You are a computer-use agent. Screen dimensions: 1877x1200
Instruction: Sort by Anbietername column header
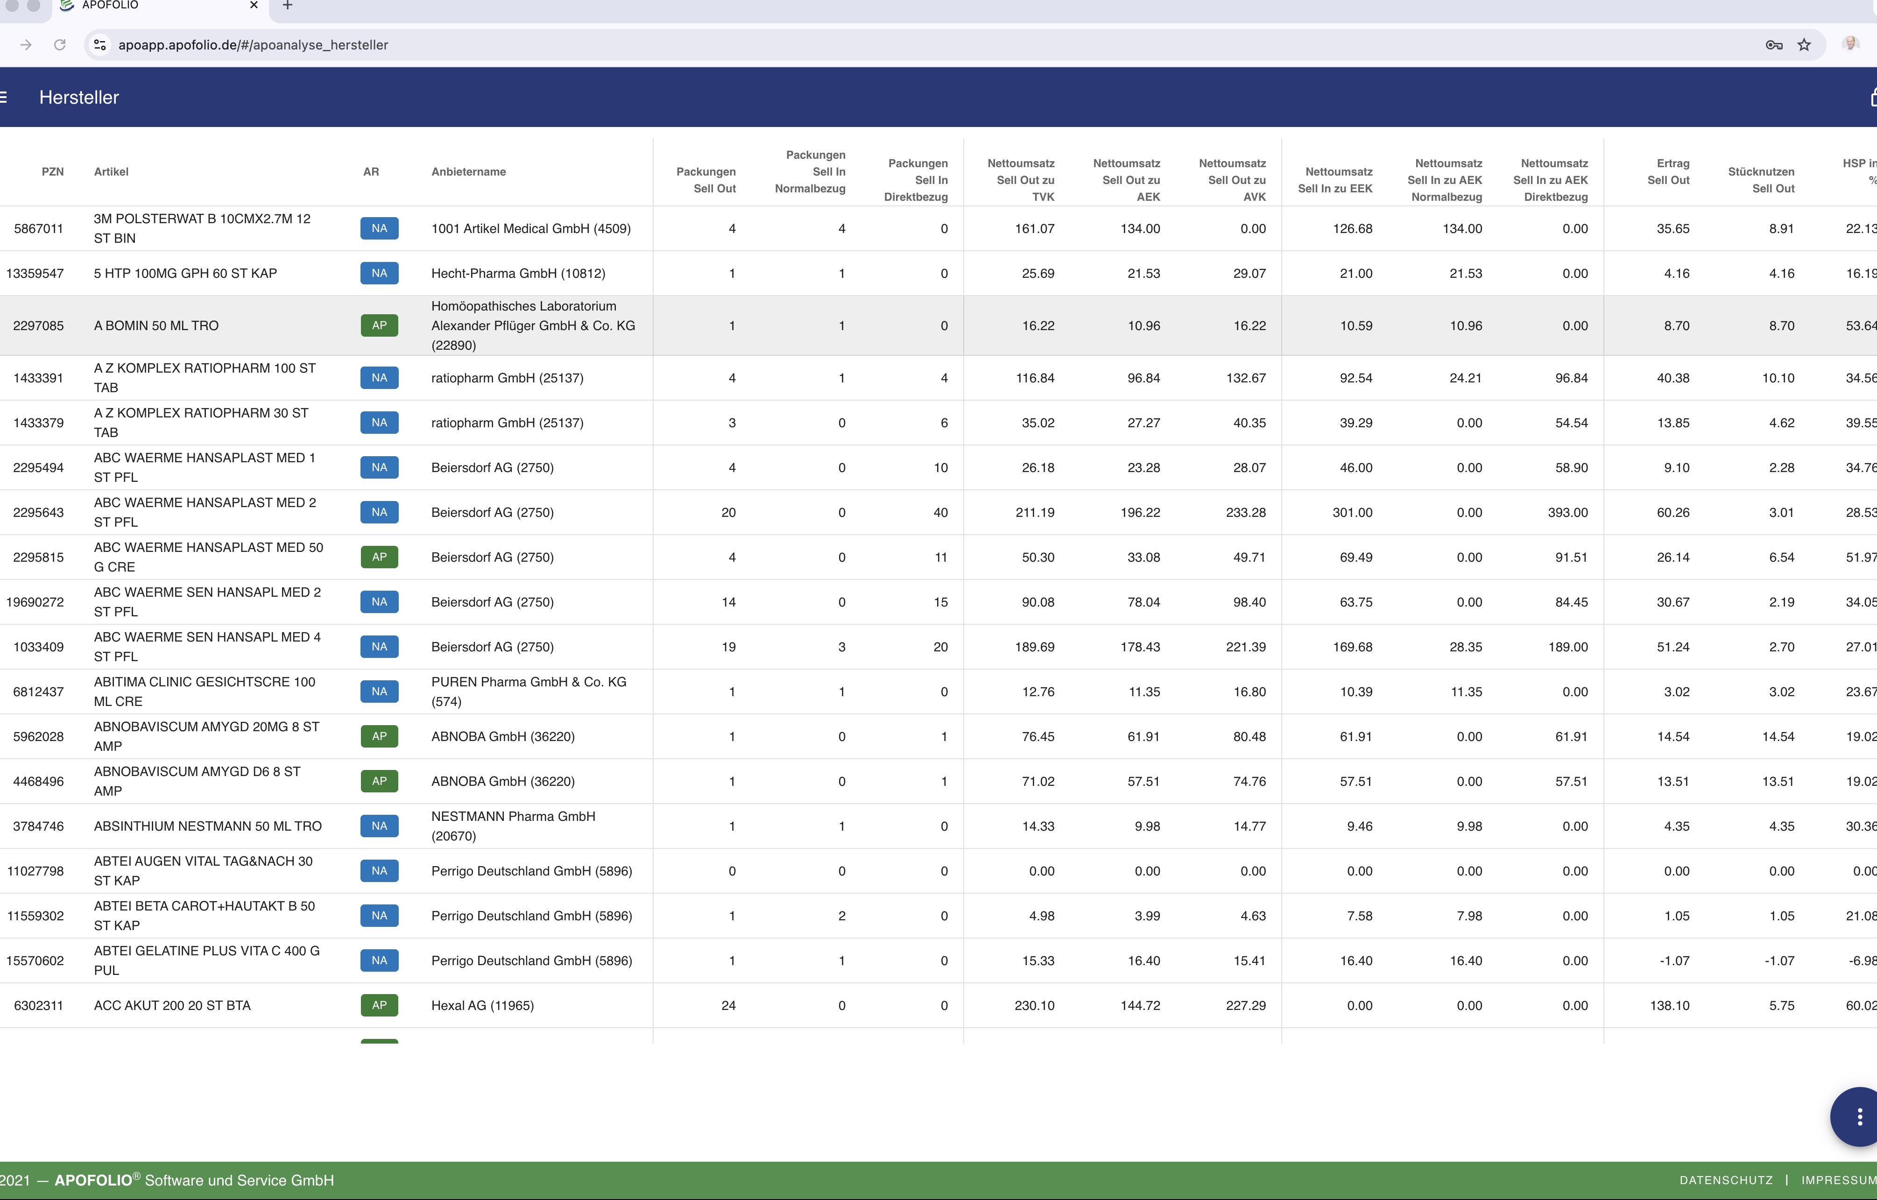tap(468, 171)
